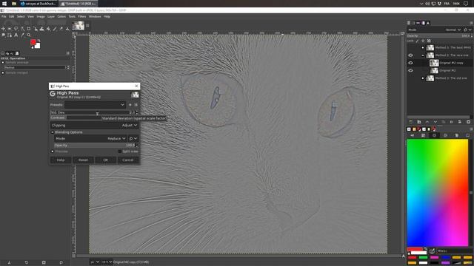The image size is (474, 266).
Task: Open Windows Start menu
Action: [x=4, y=4]
